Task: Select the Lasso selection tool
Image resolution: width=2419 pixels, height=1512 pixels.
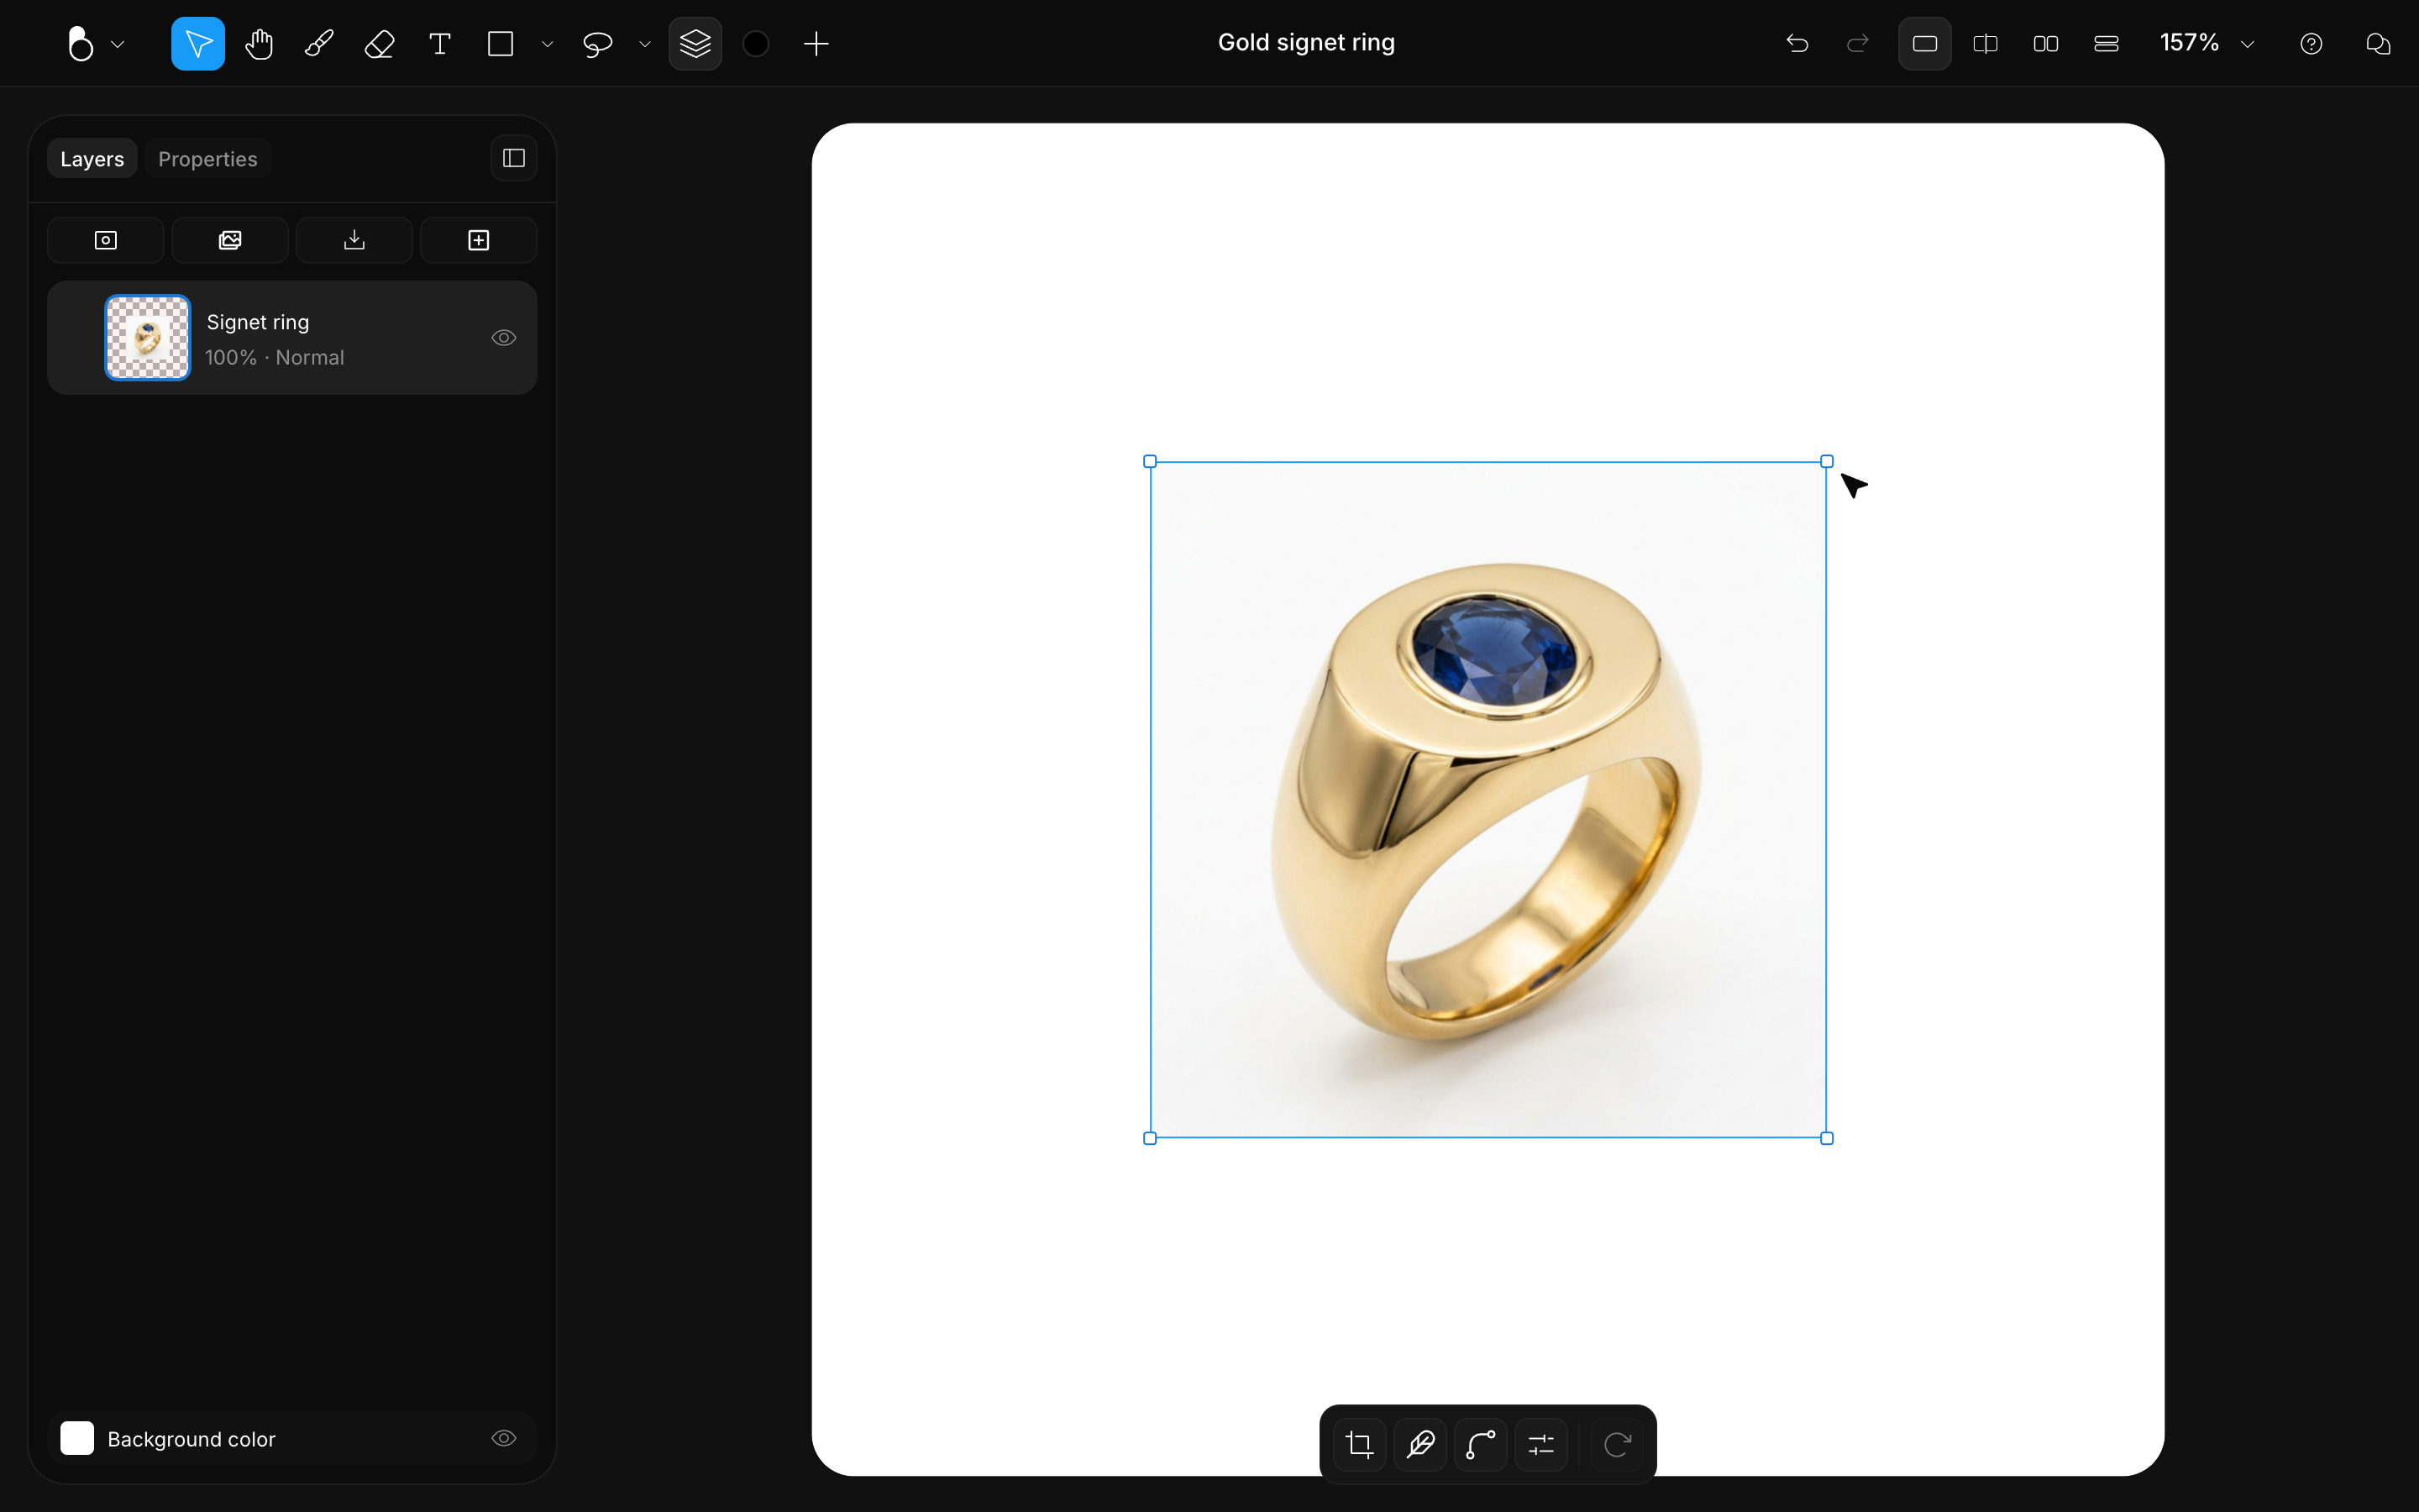Action: [x=598, y=44]
